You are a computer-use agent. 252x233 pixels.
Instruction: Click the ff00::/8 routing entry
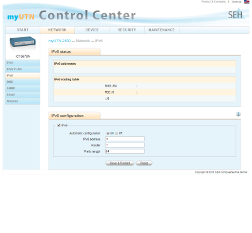click(110, 92)
